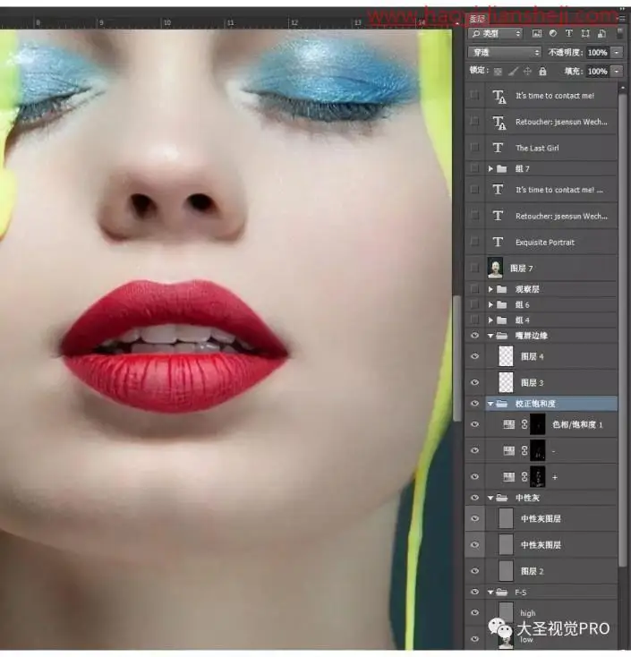Show the hidden 图层 7 layer
The width and height of the screenshot is (631, 657).
(474, 268)
